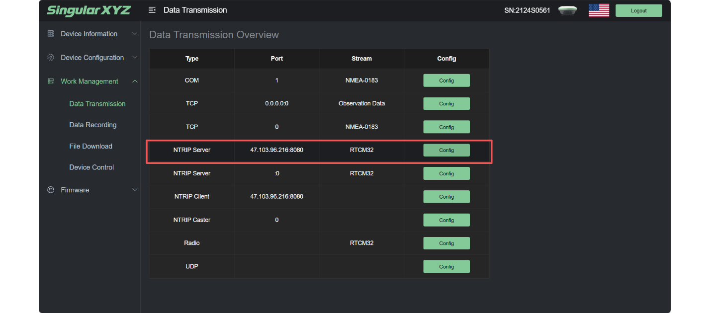Viewport: 712px width, 313px height.
Task: Expand the Firmware menu chevron
Action: 135,190
